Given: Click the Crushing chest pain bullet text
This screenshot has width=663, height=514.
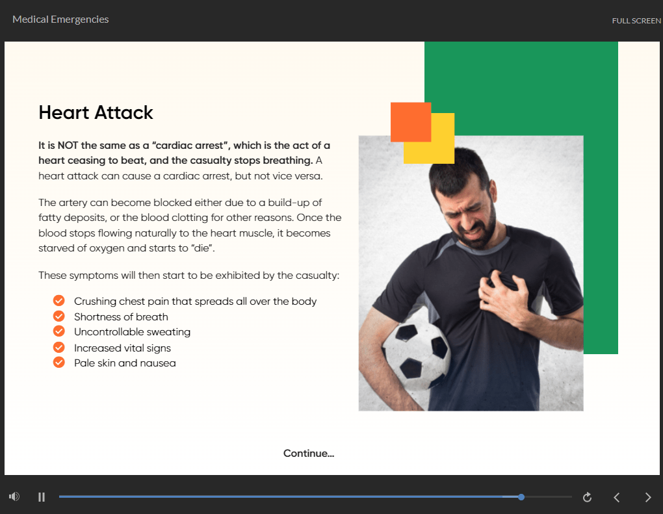Looking at the screenshot, I should click(x=196, y=301).
